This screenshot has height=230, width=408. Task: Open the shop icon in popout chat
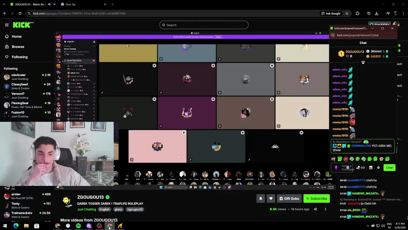(371, 168)
